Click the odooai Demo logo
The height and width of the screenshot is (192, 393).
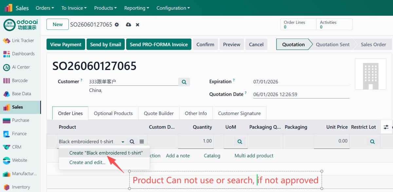click(21, 25)
